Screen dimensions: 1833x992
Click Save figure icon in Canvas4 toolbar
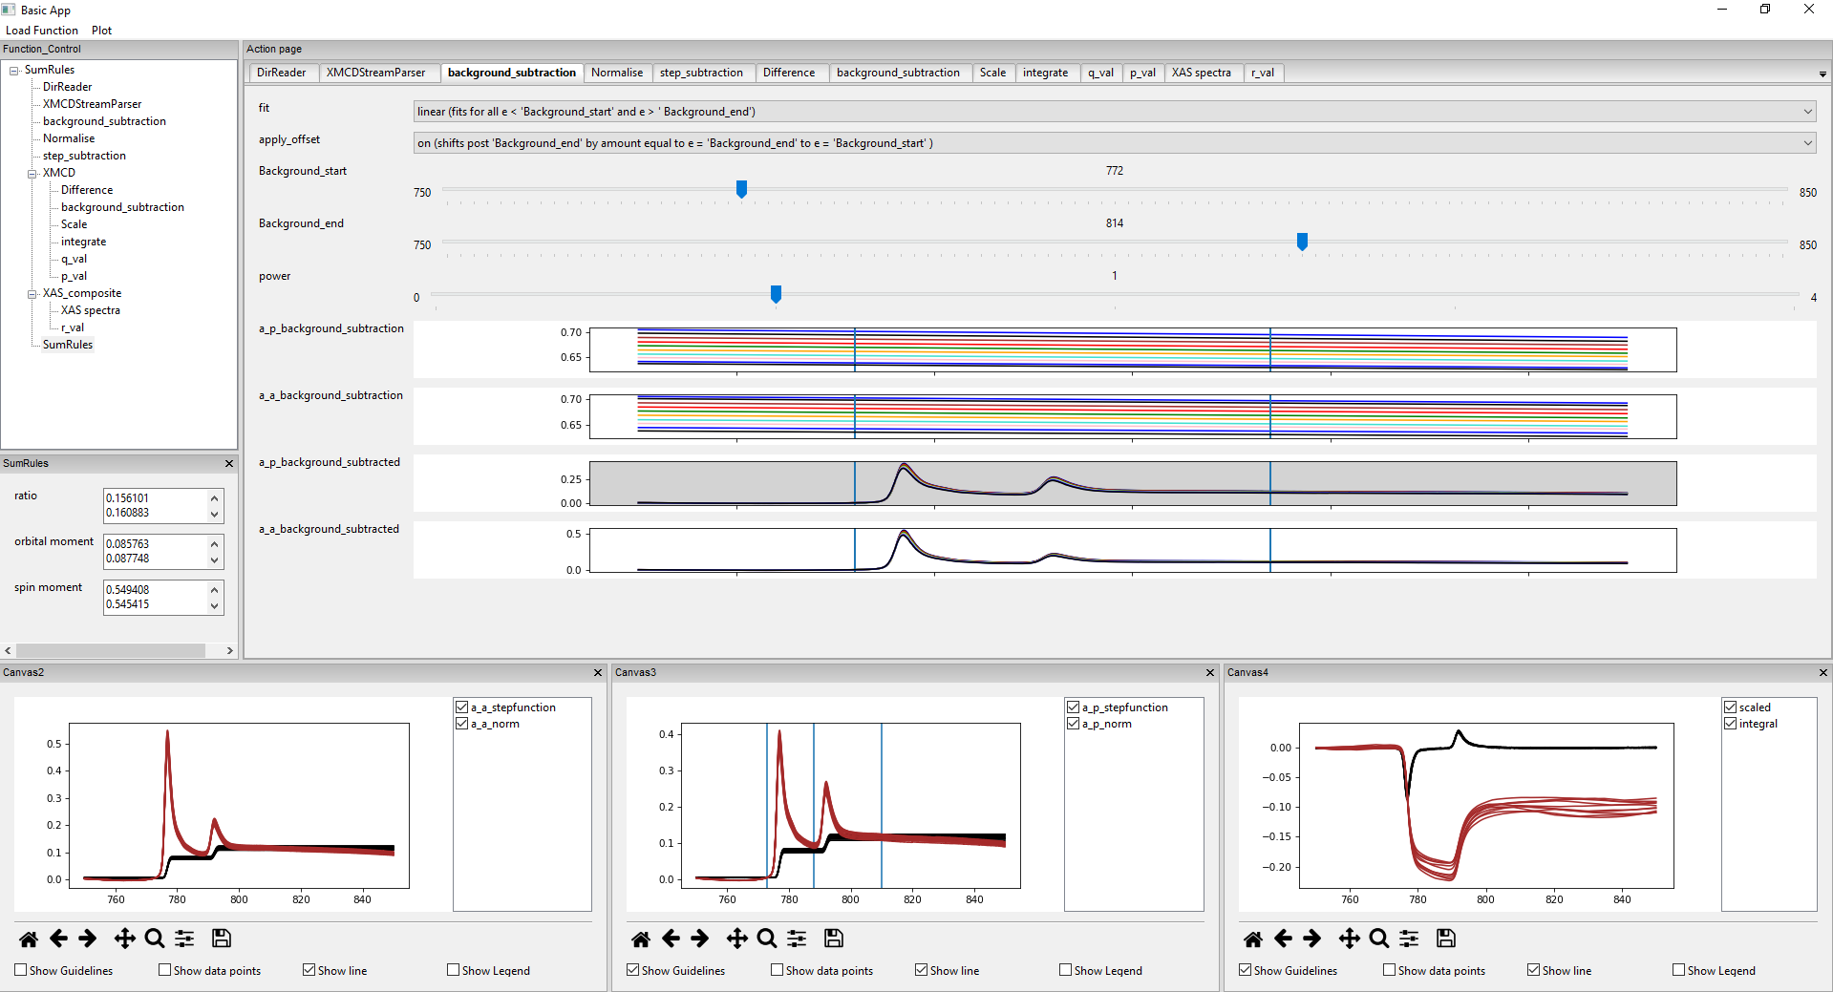coord(1446,939)
